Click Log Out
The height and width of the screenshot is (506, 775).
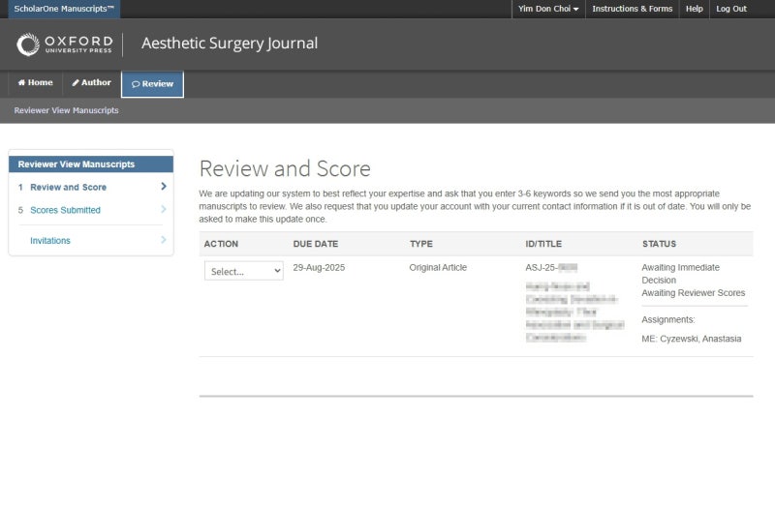[x=731, y=9]
